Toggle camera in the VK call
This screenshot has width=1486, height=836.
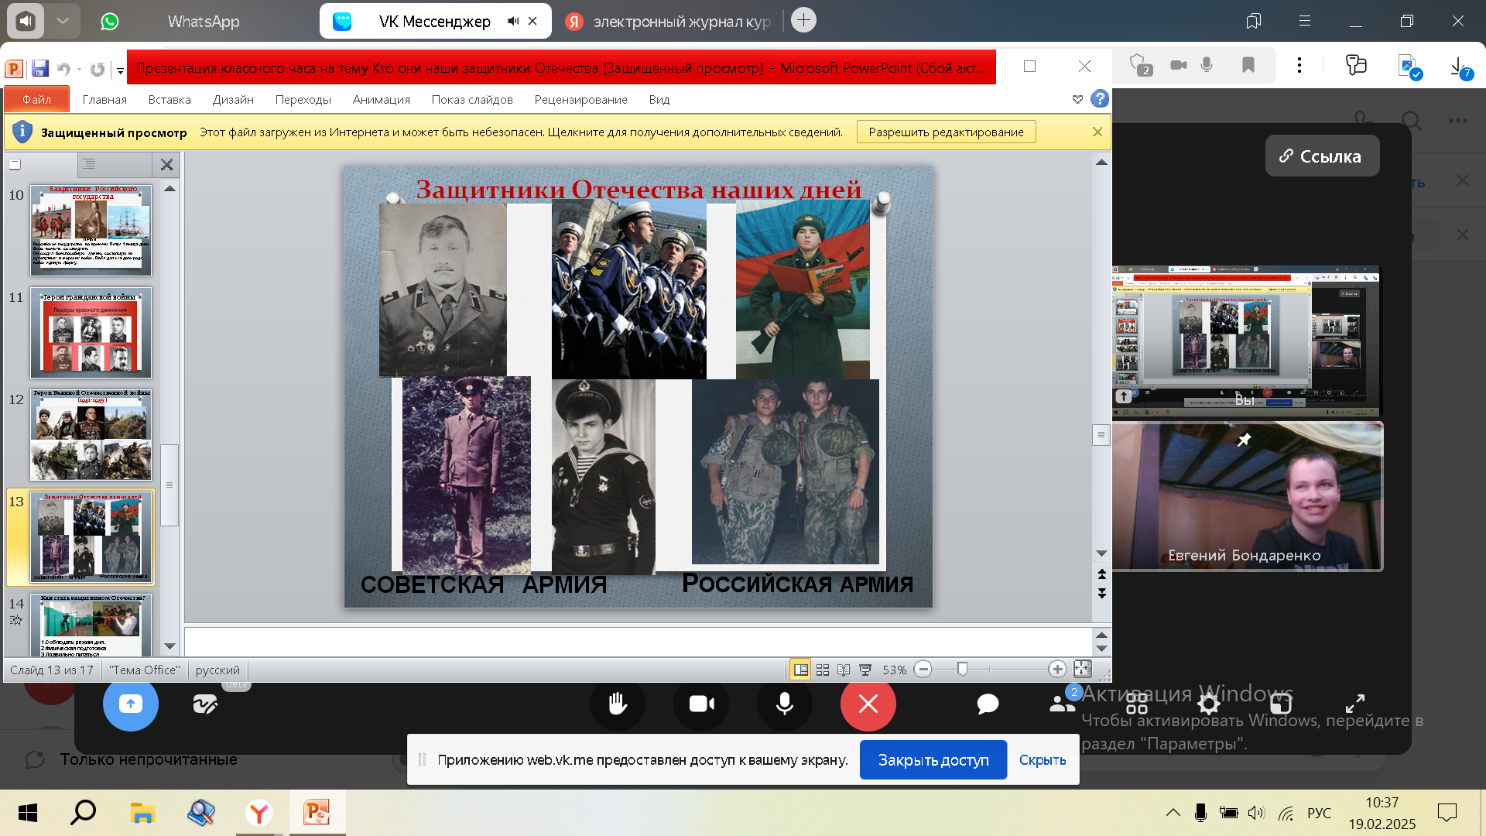click(x=701, y=704)
